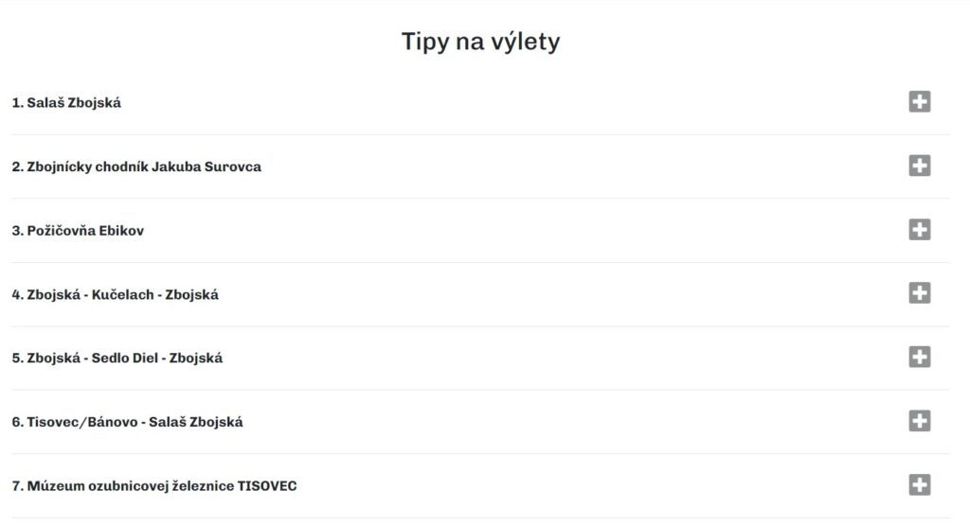
Task: Expand the '1. Salaš Zbojská' accordion title
Action: click(66, 103)
